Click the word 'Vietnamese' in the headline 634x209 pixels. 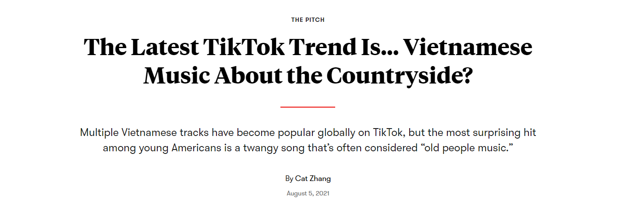468,47
